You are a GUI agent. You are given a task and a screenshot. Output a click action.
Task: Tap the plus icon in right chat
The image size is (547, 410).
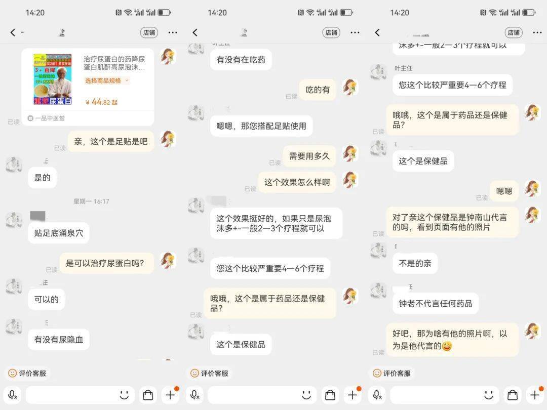point(535,395)
